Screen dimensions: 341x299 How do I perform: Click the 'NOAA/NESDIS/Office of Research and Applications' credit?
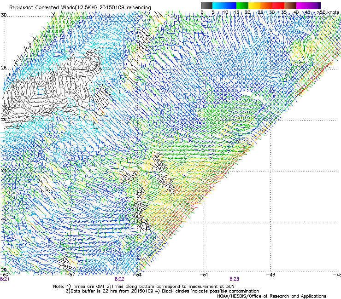click(271, 296)
